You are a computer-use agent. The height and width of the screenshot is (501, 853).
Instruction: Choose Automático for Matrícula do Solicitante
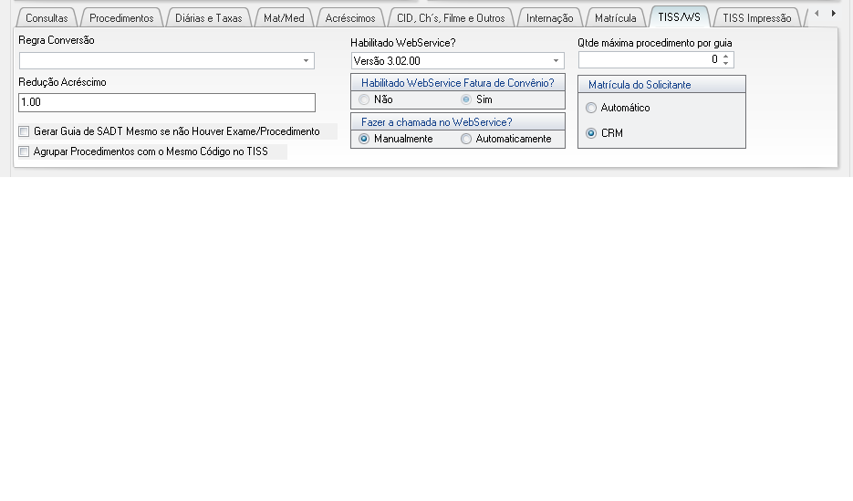pyautogui.click(x=591, y=108)
